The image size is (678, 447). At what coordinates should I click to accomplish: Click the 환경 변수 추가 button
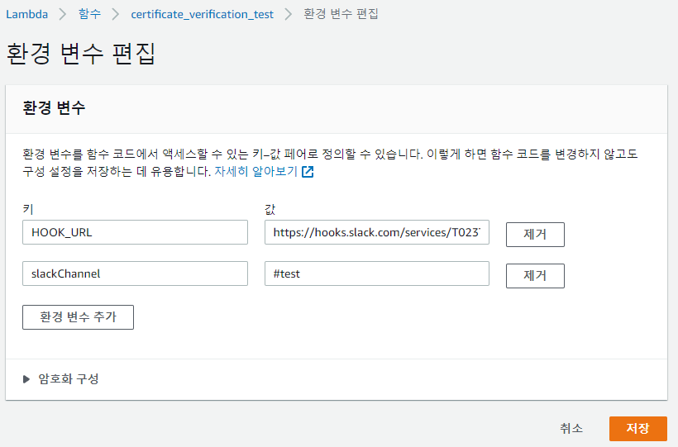[x=78, y=317]
